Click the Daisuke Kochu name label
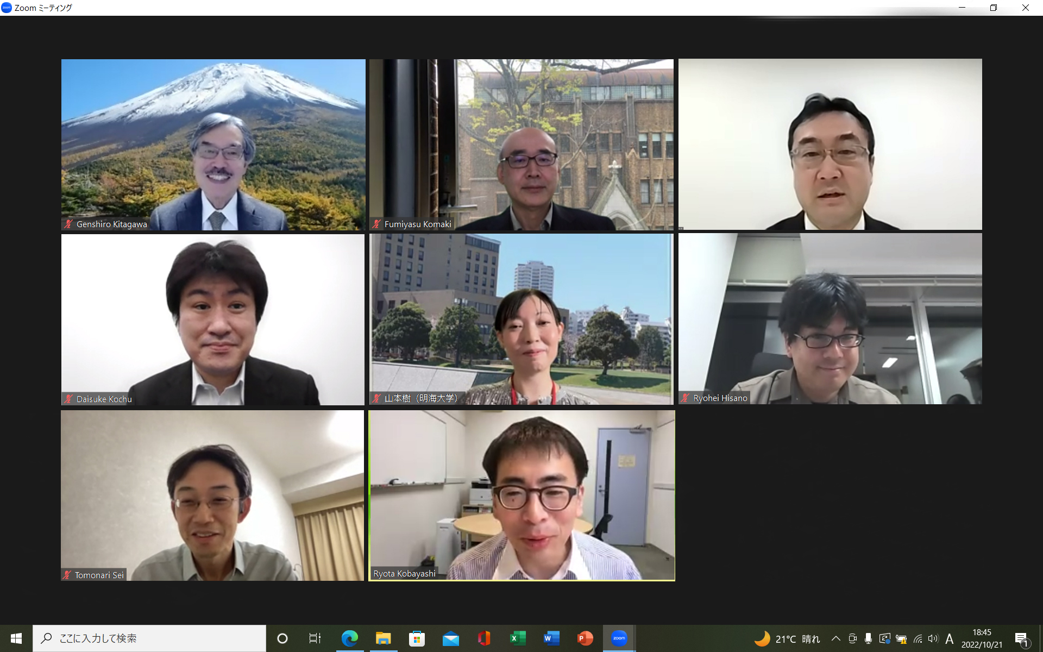Screen dimensions: 1043x652 (104, 399)
